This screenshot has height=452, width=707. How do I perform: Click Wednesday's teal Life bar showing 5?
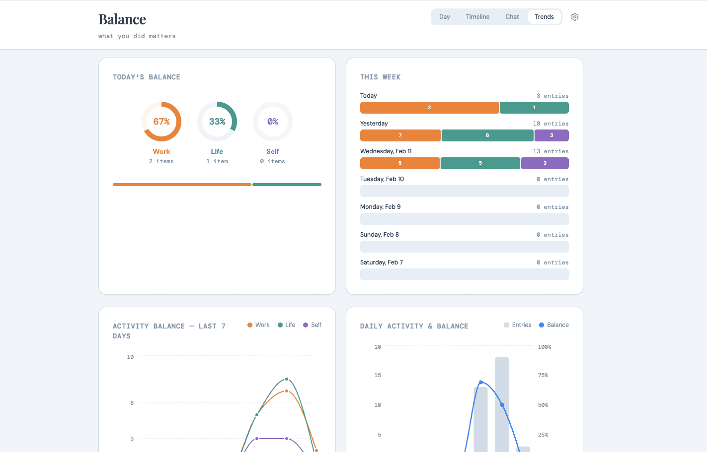pos(480,163)
